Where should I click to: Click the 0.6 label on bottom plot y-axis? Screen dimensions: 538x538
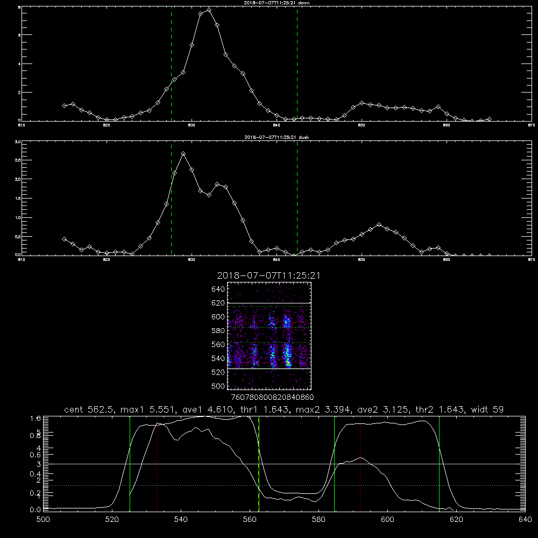click(x=36, y=455)
